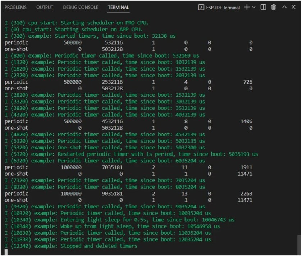Image resolution: width=302 pixels, height=256 pixels.
Task: Click the ESP-IDF terminal prompt icon
Action: click(201, 6)
